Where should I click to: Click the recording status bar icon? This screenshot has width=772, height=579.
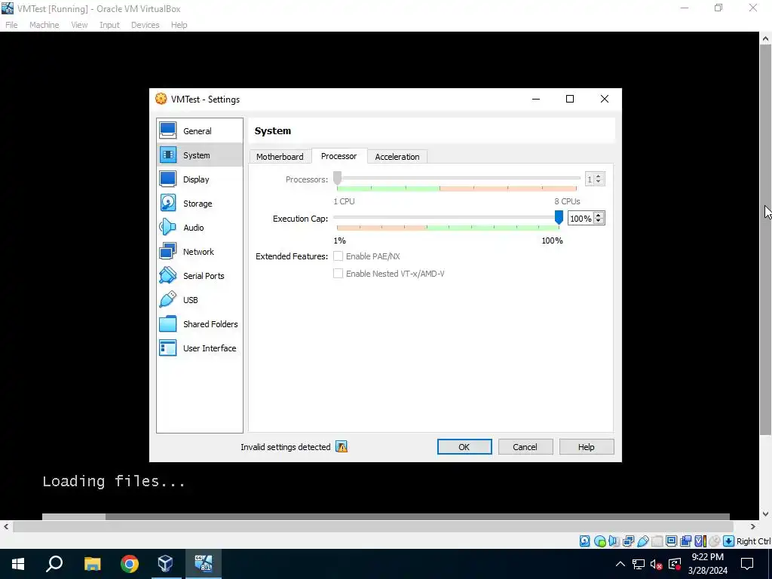(x=685, y=541)
